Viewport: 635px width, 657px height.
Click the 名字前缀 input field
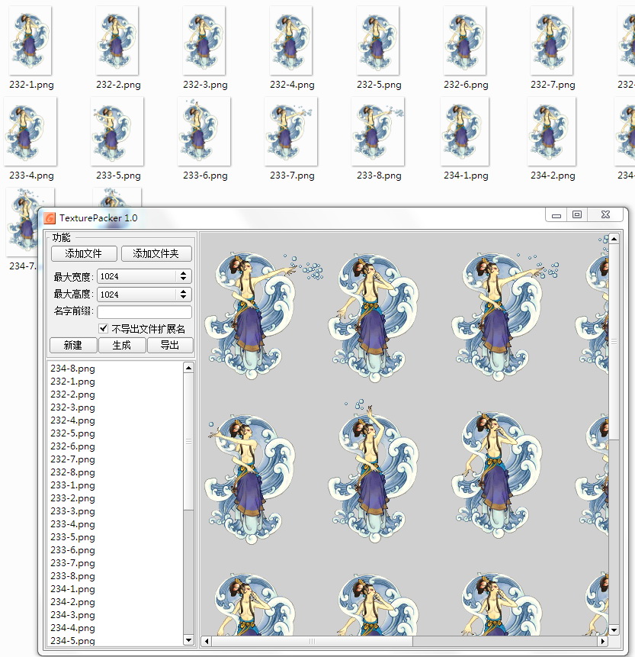(144, 311)
